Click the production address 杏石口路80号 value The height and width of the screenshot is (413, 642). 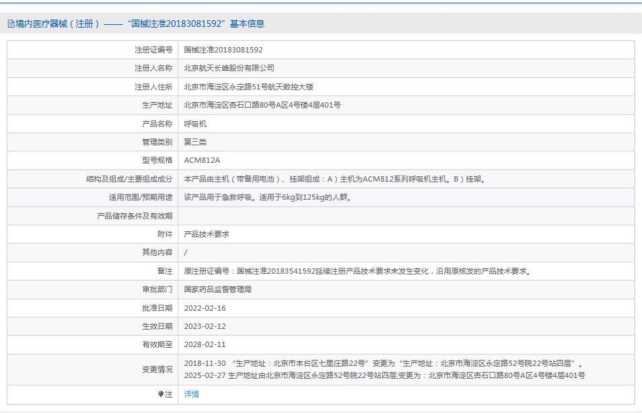click(x=262, y=105)
